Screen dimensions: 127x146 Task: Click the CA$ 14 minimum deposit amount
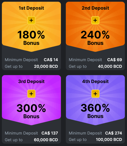[51, 60]
